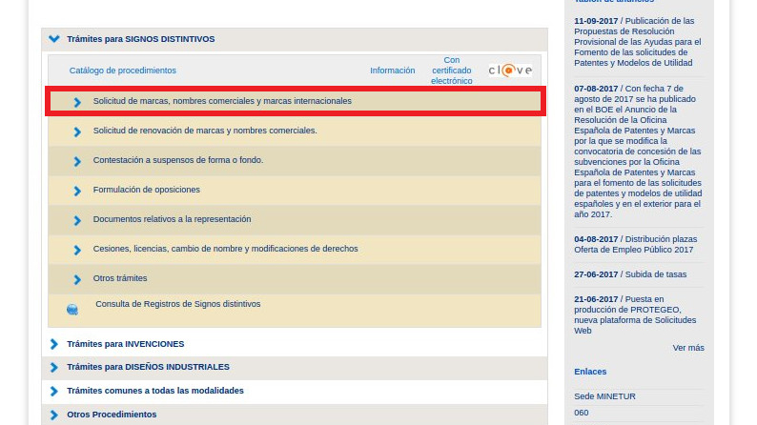Open Solicitud de renovación de marcas text

205,131
